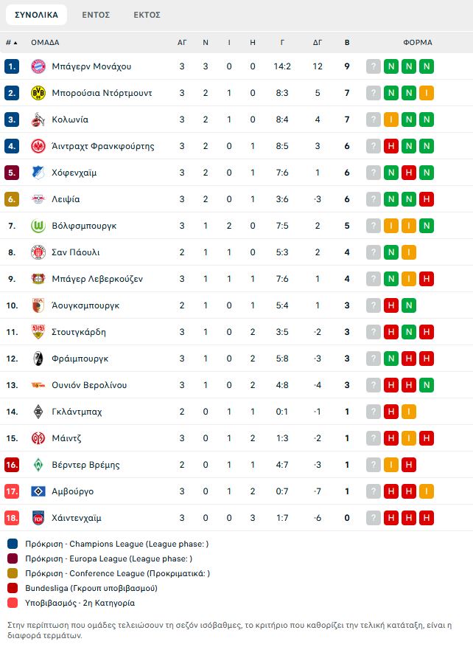Click Bayern's gray question mark form badge
This screenshot has height=647, width=473.
[374, 66]
